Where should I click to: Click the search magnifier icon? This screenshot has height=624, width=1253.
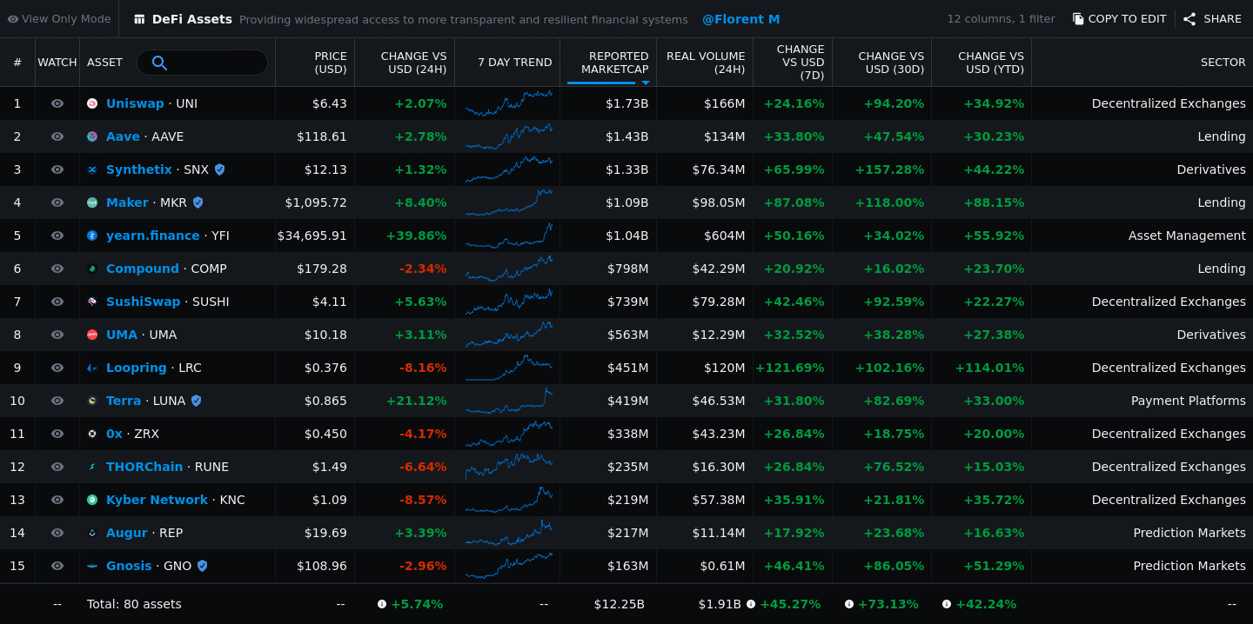[x=159, y=63]
